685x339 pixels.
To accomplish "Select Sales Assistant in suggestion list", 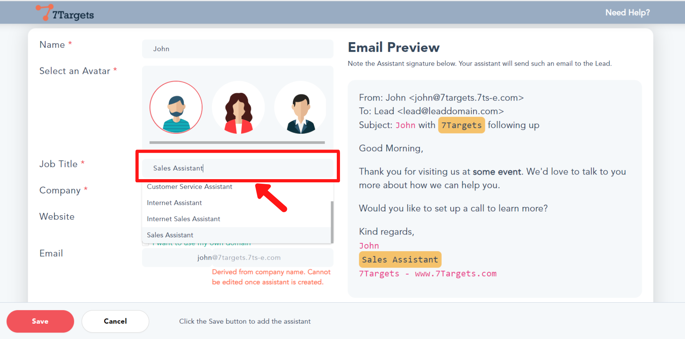I will pyautogui.click(x=170, y=235).
